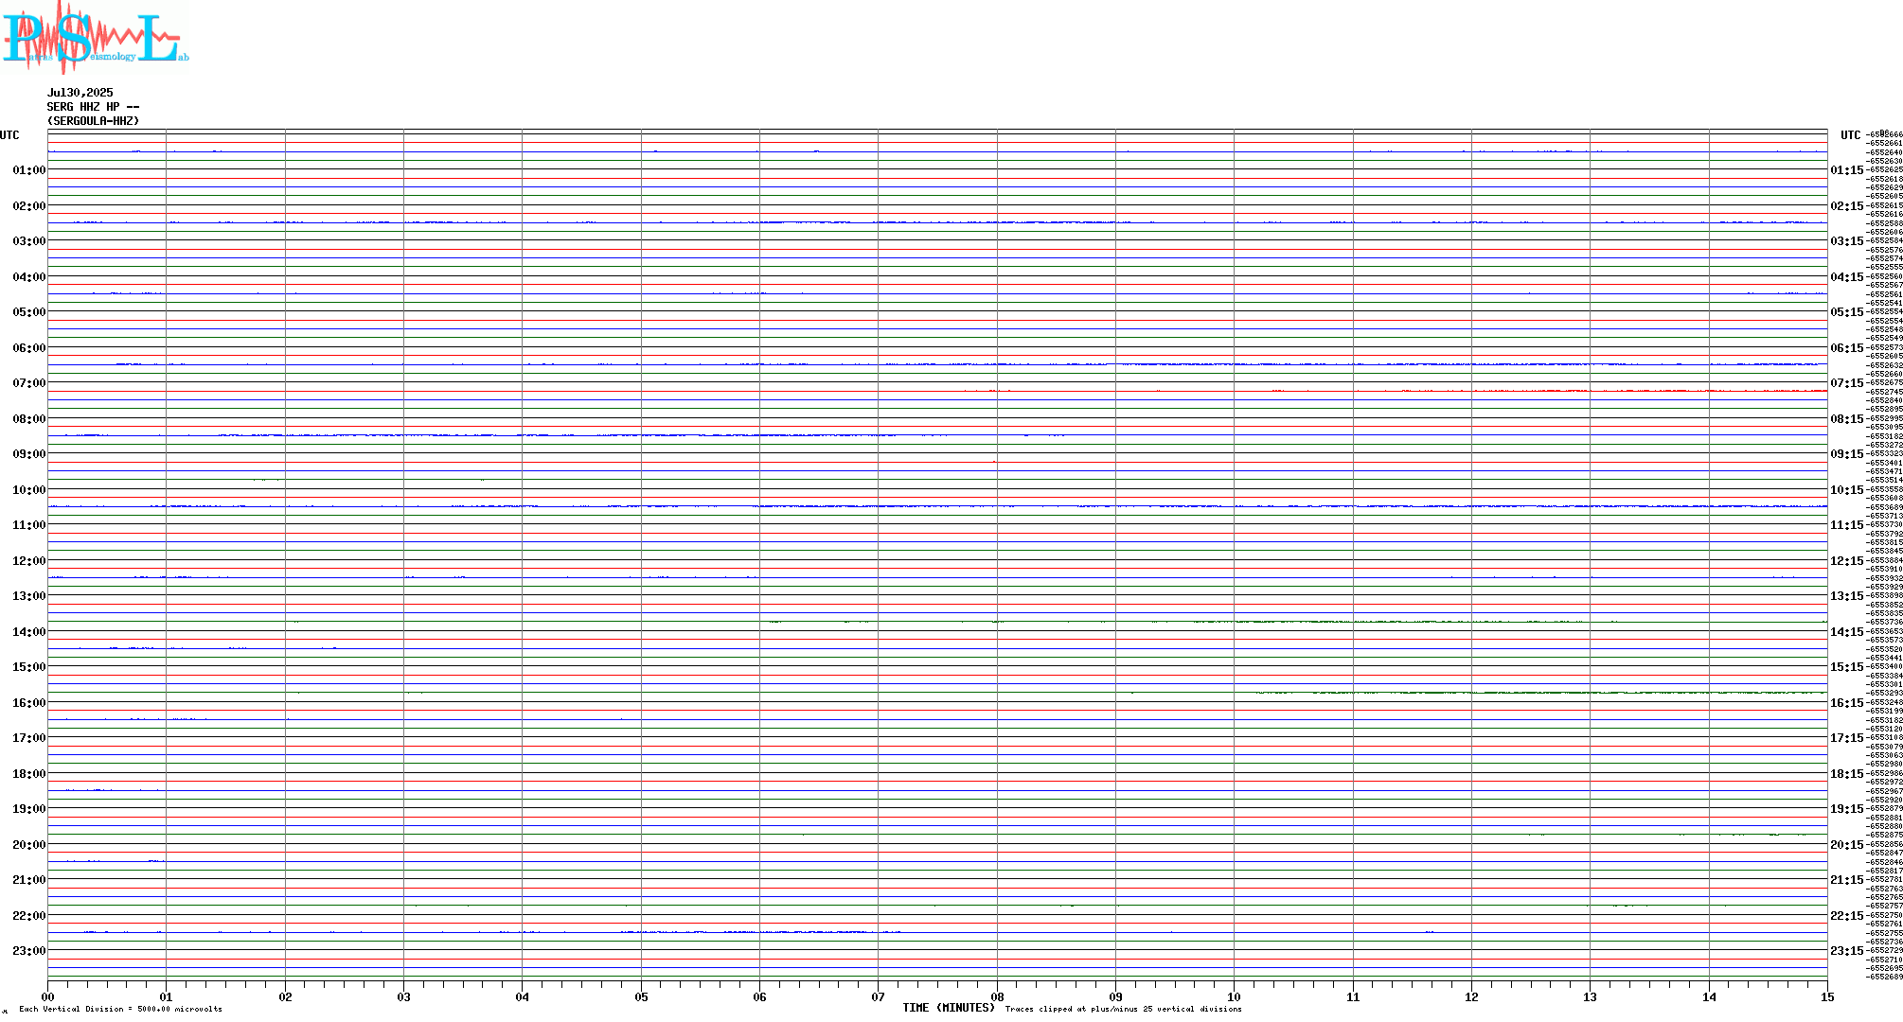Click the 19:15 end-time label

click(1847, 809)
